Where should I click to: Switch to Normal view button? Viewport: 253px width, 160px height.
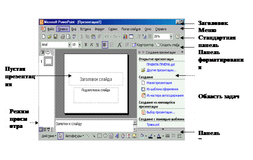(x=41, y=130)
